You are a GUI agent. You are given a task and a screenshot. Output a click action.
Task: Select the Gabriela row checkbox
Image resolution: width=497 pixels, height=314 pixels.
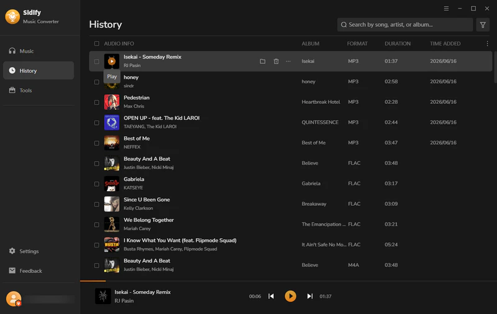click(97, 184)
